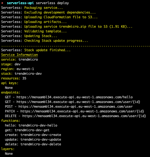Click the resources count 35
The image size is (150, 157).
[x=24, y=78]
